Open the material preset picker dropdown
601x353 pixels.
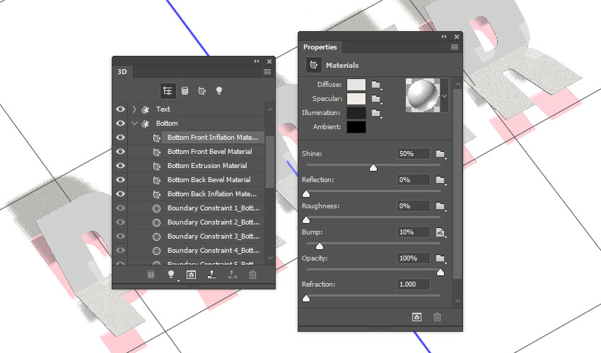[444, 96]
